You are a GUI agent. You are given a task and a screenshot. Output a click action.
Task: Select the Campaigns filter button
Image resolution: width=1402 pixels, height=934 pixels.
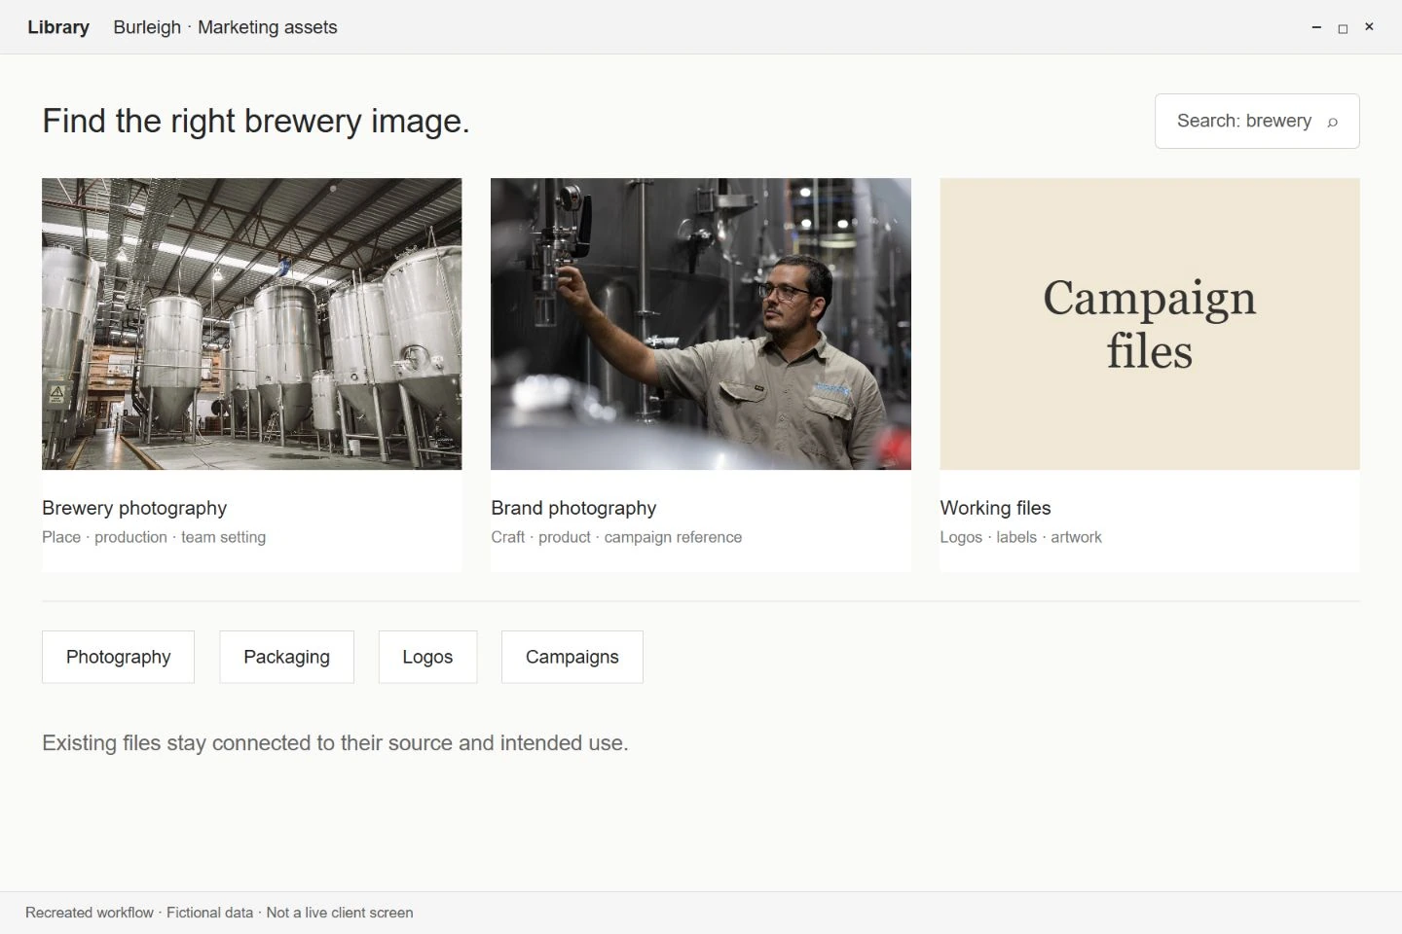[x=572, y=657]
